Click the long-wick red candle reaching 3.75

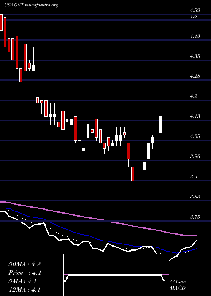coord(133,193)
